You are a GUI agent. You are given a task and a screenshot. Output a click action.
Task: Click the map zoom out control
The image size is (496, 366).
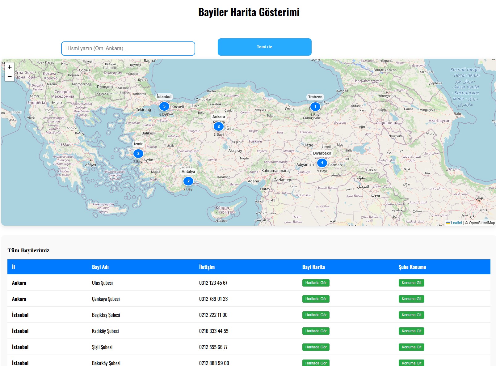(x=10, y=76)
